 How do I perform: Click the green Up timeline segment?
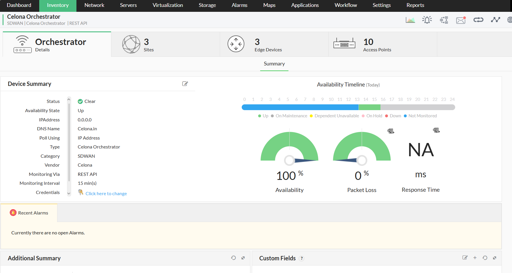pyautogui.click(x=370, y=107)
